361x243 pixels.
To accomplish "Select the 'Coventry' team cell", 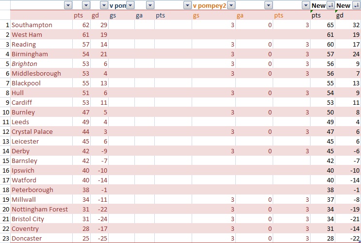I will click(x=41, y=228).
